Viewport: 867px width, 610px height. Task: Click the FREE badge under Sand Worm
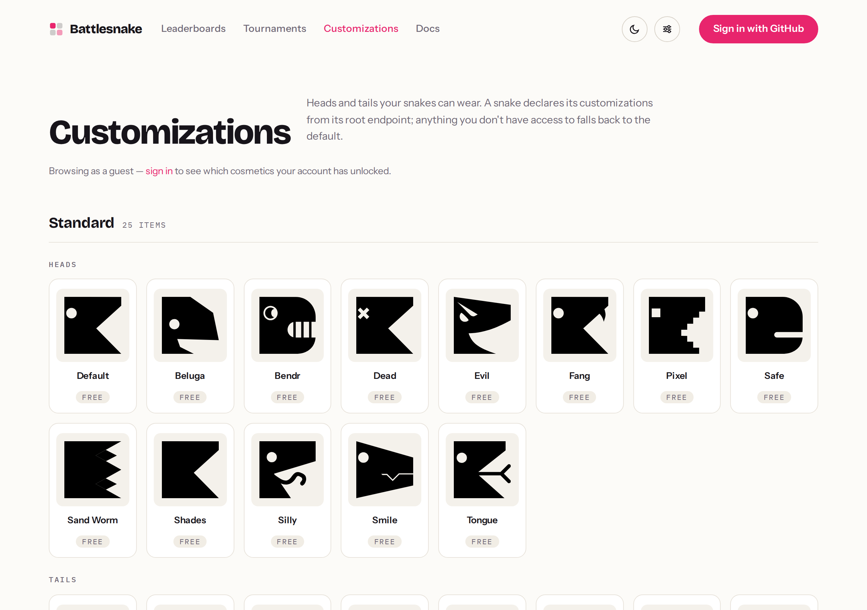(92, 542)
